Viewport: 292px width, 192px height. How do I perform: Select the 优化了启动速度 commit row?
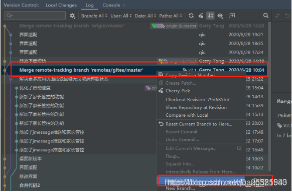coord(79,88)
